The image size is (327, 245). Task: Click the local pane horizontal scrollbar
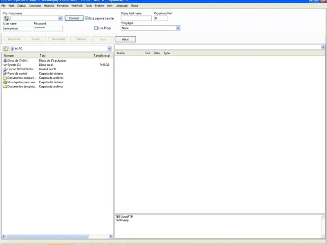pos(57,236)
